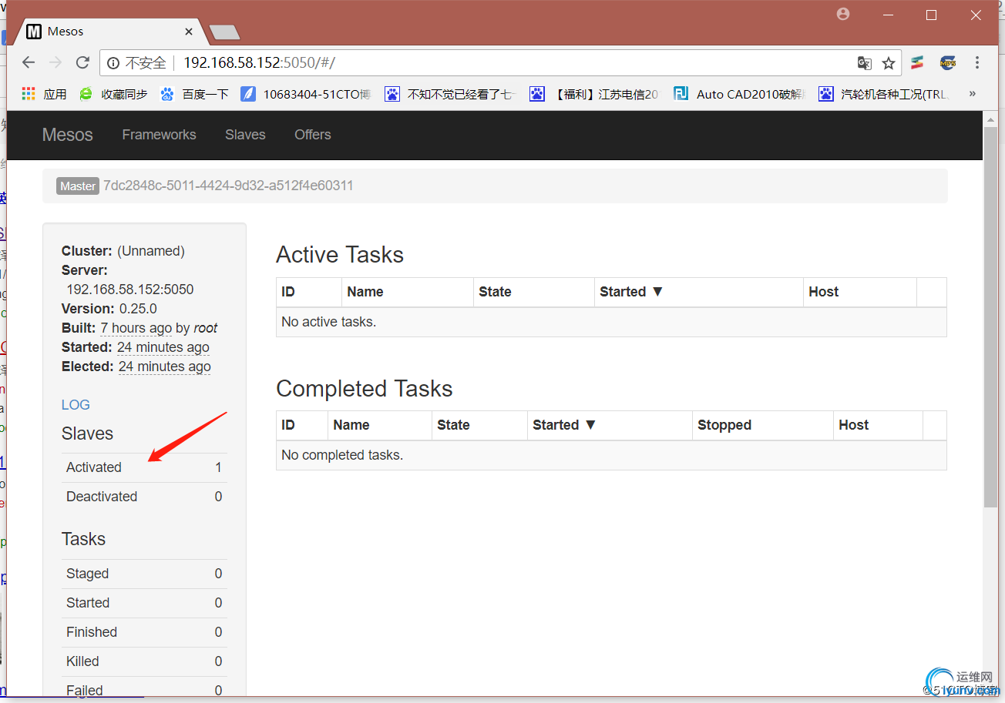Open the translate page icon

tap(865, 63)
